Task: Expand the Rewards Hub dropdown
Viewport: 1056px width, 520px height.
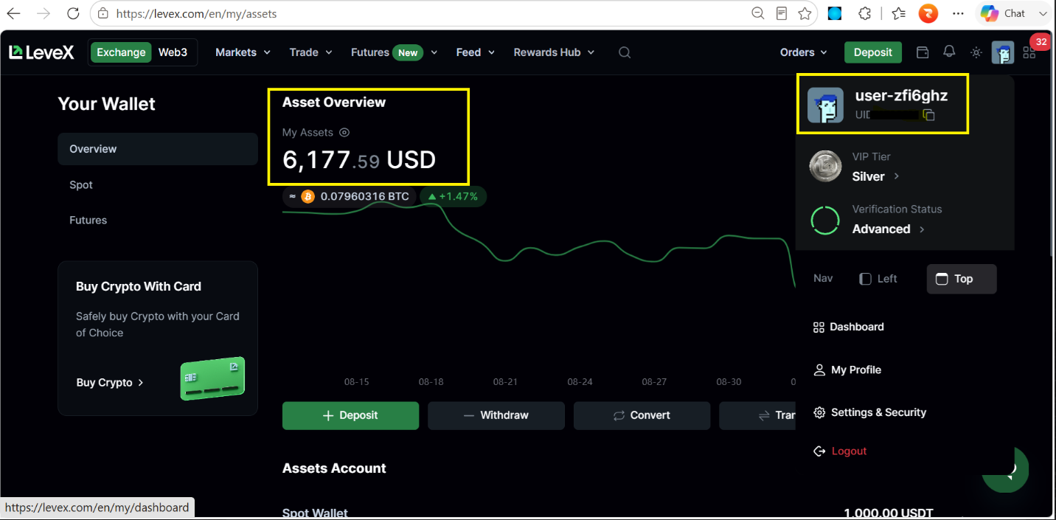Action: click(554, 52)
